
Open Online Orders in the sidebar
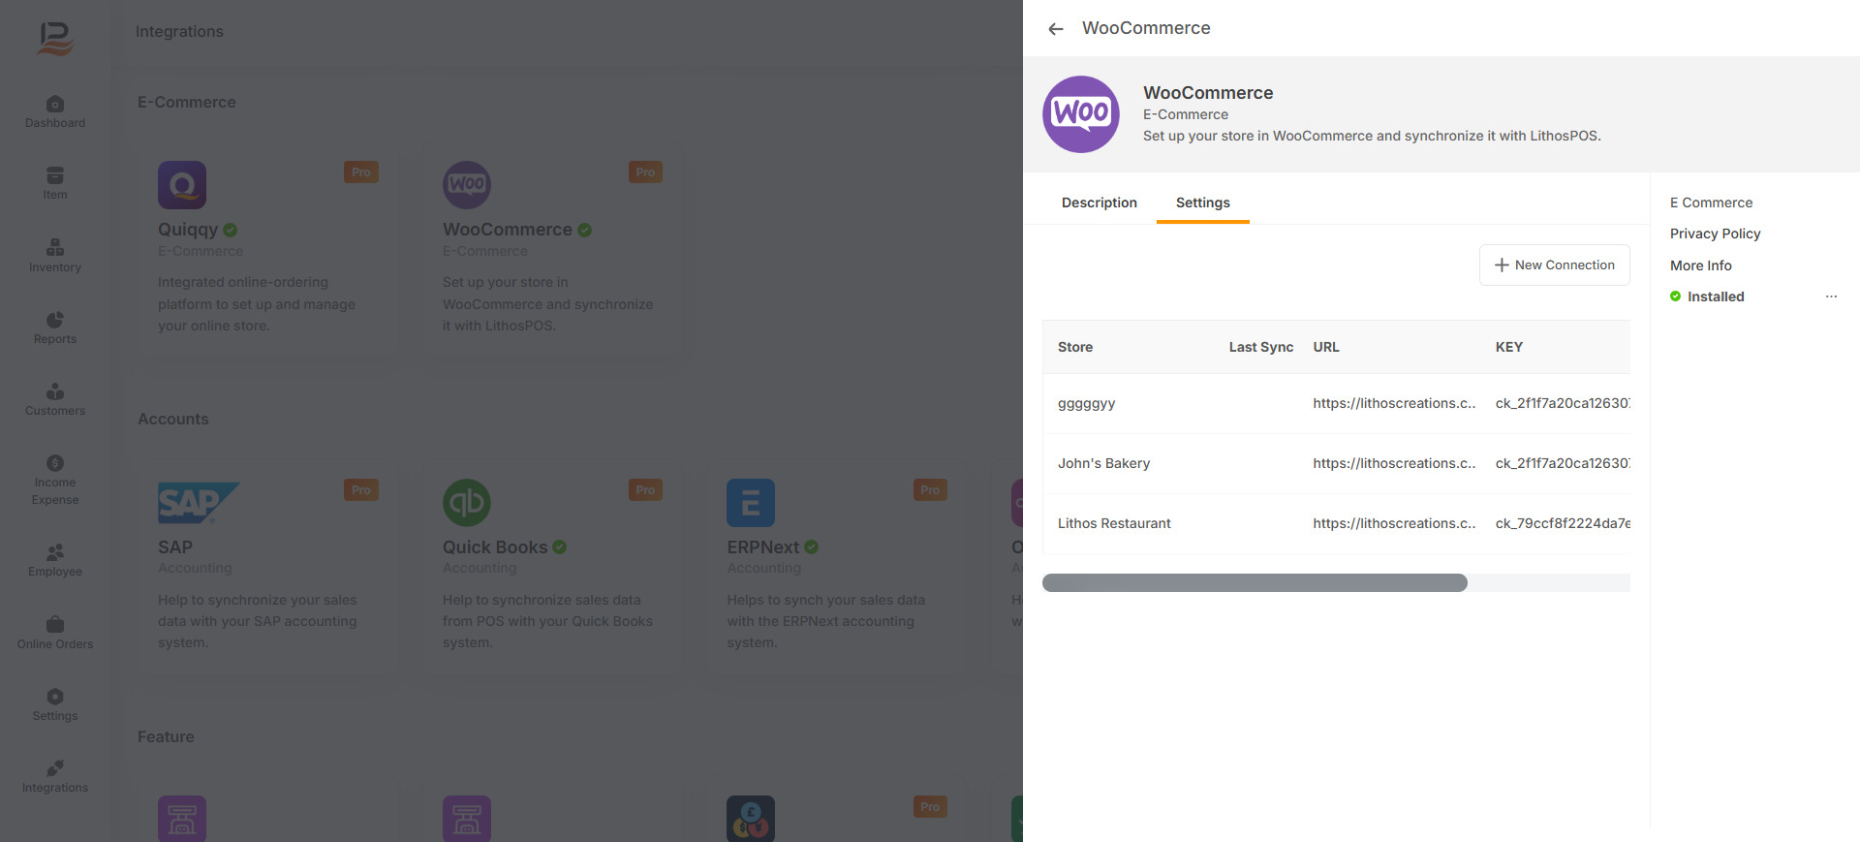coord(55,633)
